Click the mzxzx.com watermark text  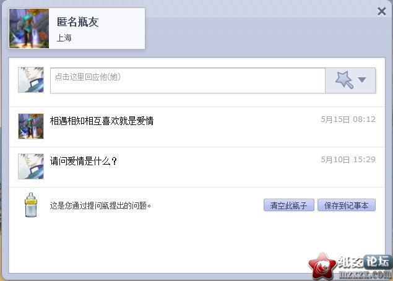365,275
